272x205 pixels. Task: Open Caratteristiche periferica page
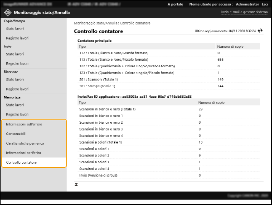pos(24,143)
